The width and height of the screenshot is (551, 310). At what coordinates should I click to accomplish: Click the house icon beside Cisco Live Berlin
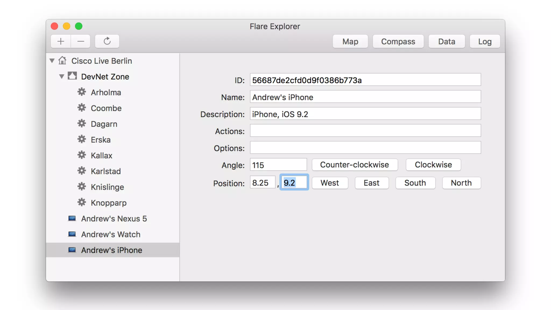62,61
